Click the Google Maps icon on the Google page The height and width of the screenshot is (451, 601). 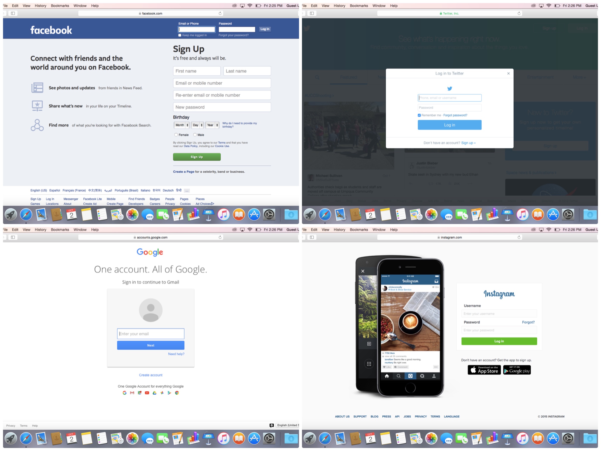(140, 393)
